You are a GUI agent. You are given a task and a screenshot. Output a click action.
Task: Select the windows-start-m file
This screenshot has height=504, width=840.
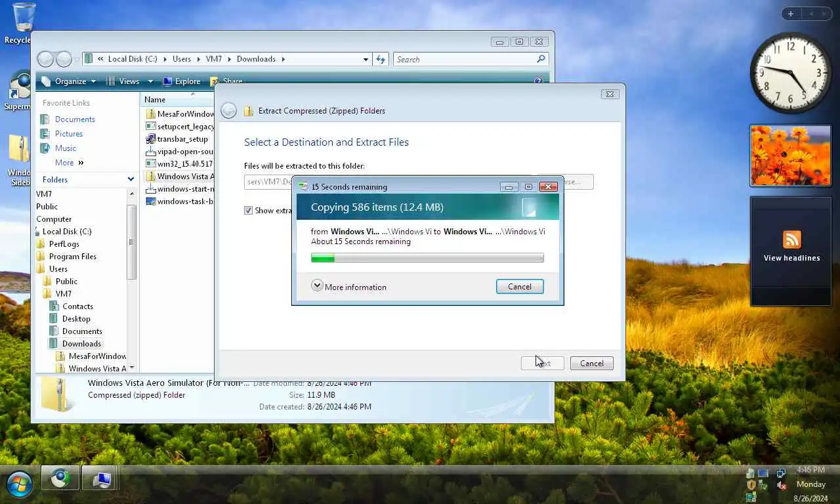179,188
